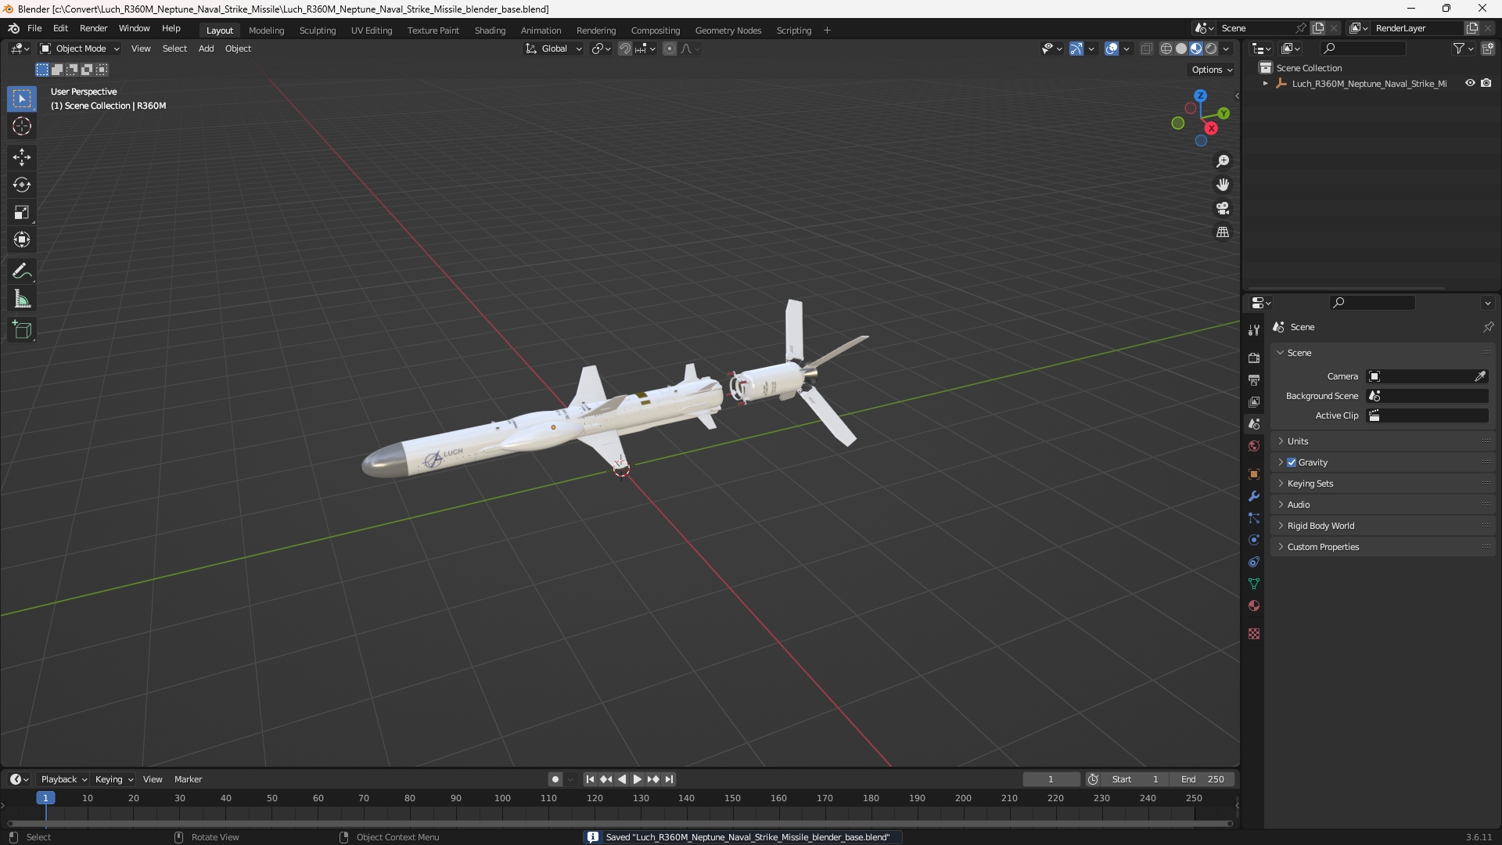This screenshot has width=1502, height=845.
Task: Open the Global transform orientation dropdown
Action: tap(554, 49)
